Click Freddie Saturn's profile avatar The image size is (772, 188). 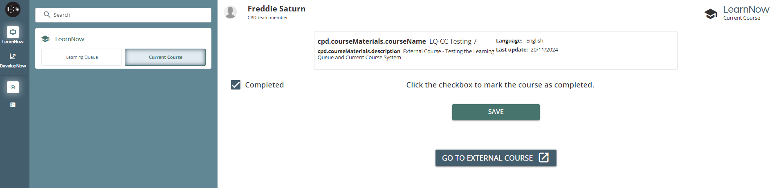230,12
